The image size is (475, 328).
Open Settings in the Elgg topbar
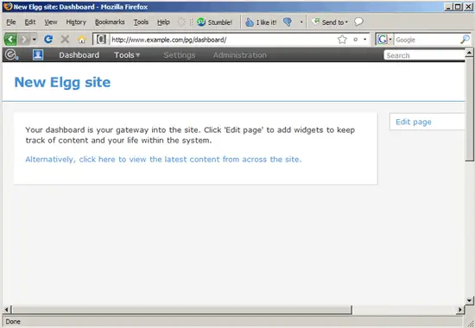coord(180,55)
